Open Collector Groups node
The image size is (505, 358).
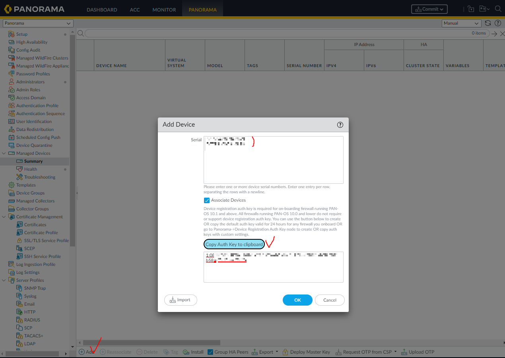click(33, 209)
